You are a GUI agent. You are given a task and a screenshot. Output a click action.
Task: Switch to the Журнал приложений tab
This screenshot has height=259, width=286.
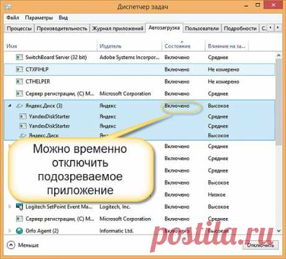(118, 29)
